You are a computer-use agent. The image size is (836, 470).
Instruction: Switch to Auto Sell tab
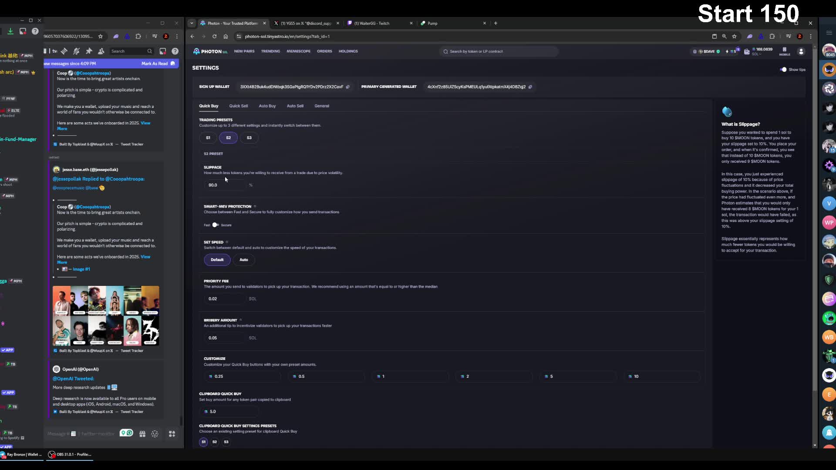[x=295, y=106]
